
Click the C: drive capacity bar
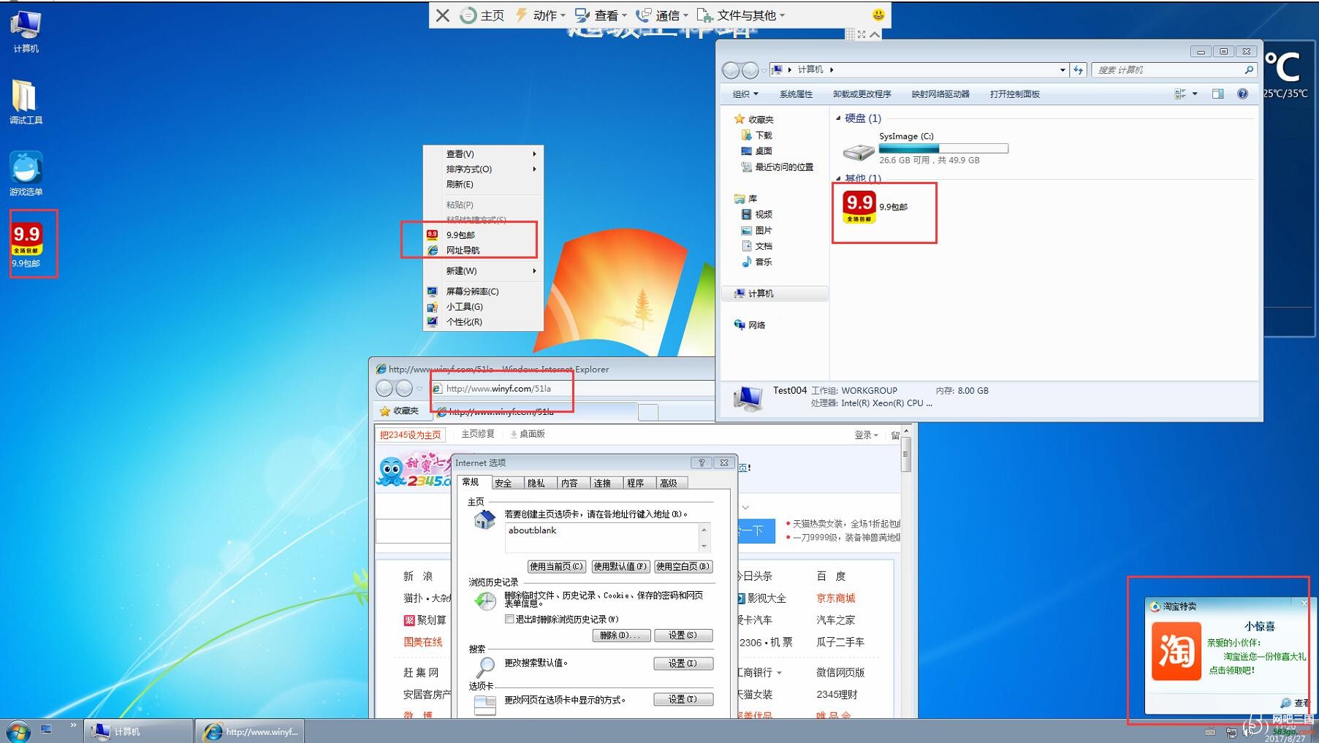[x=943, y=148]
